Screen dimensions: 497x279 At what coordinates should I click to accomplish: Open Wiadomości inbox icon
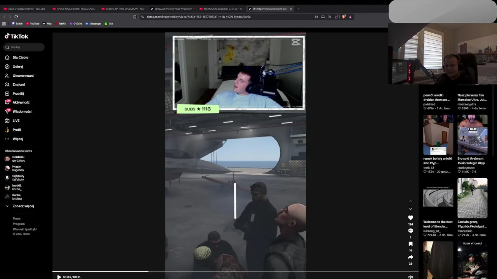(x=7, y=112)
